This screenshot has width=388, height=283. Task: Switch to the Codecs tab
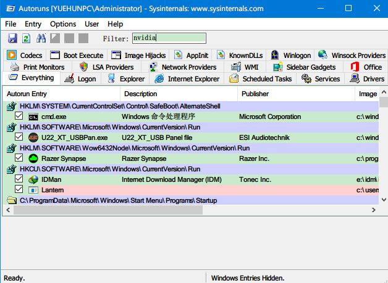click(25, 55)
